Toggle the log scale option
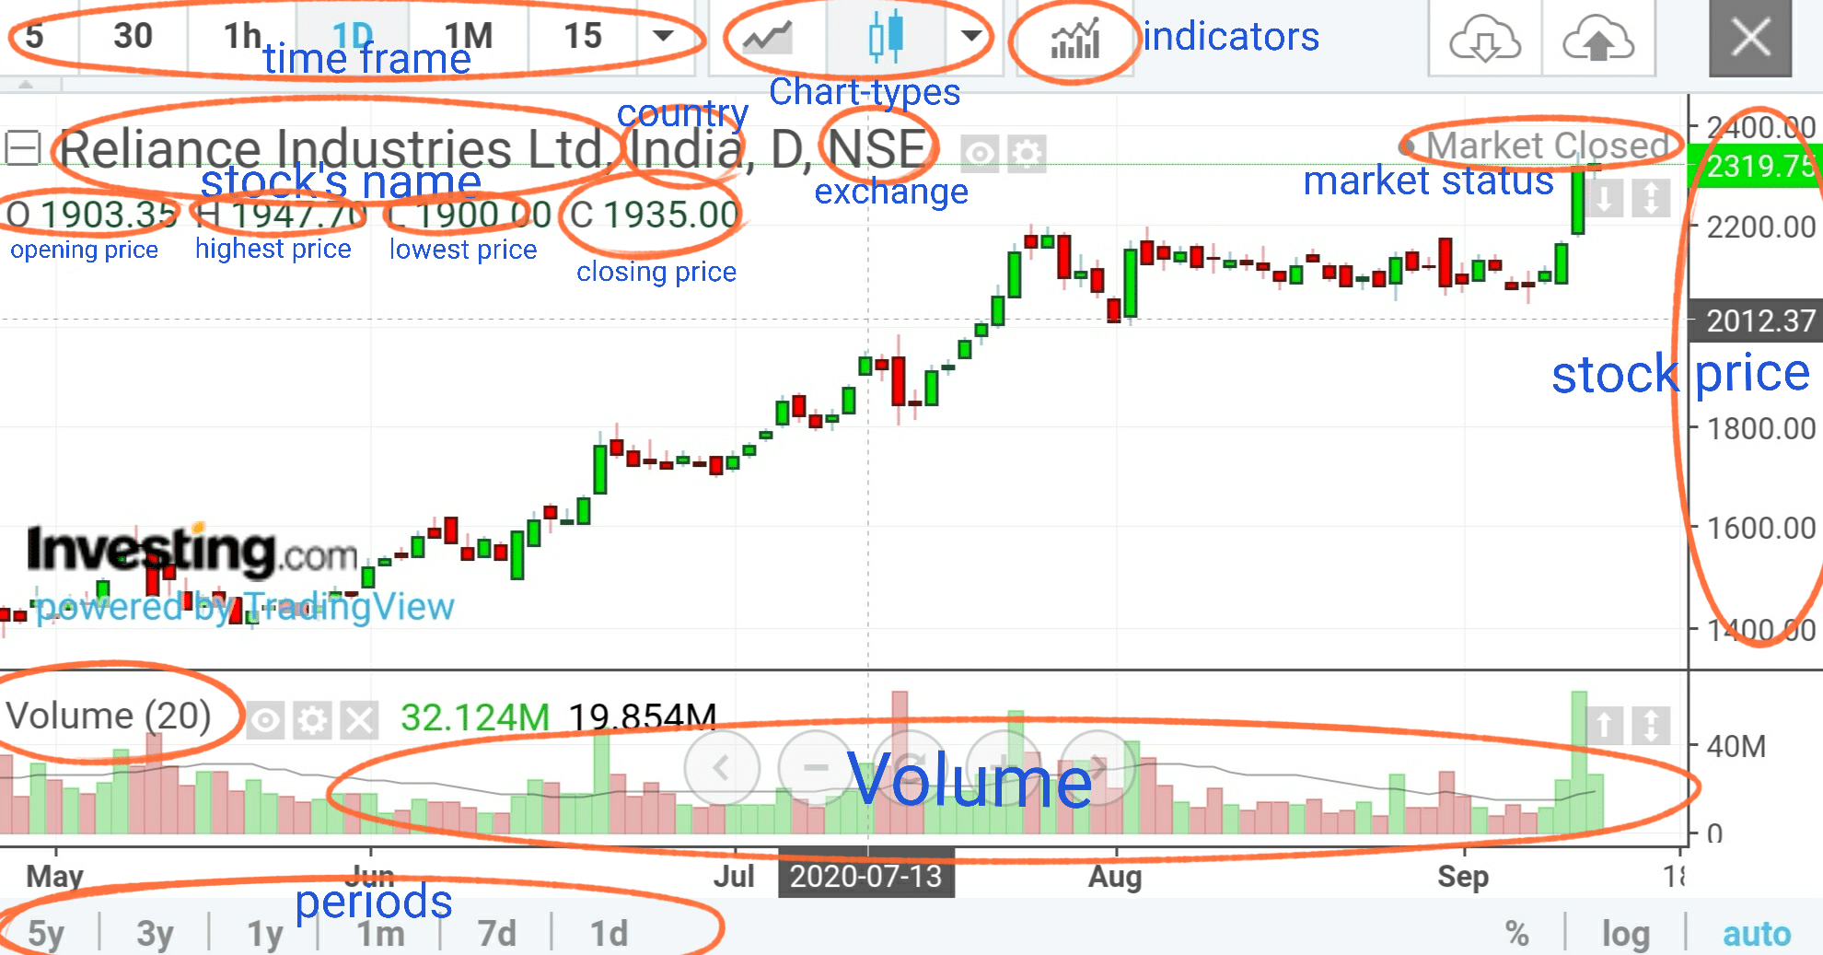 point(1626,933)
